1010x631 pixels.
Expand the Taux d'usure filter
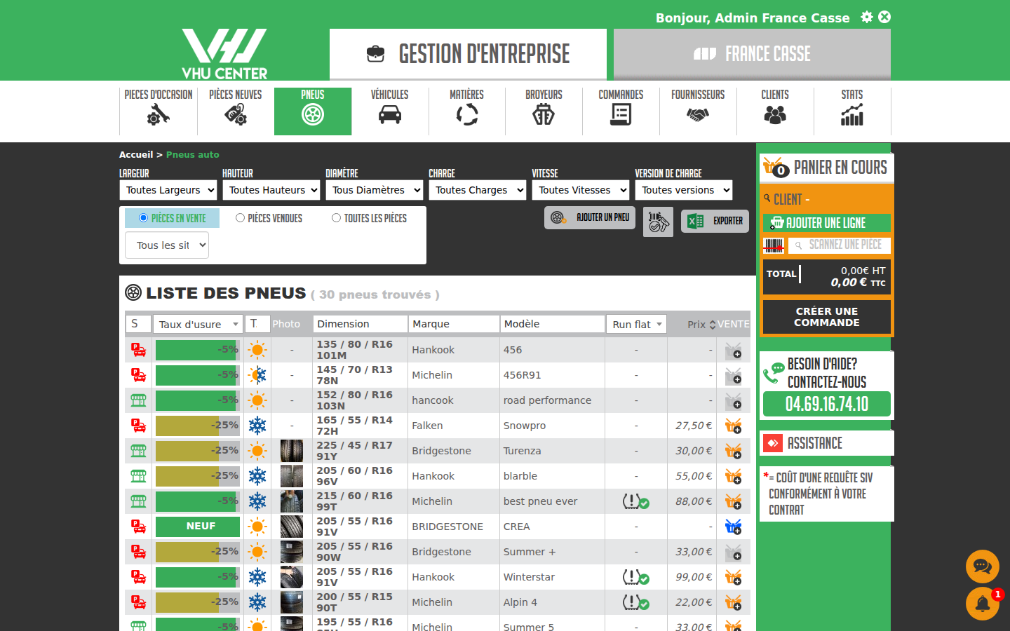tap(197, 324)
